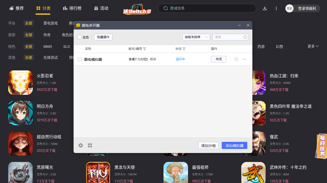This screenshot has width=327, height=183.
Task: Go to the 排行榜 tab
Action: tap(72, 8)
